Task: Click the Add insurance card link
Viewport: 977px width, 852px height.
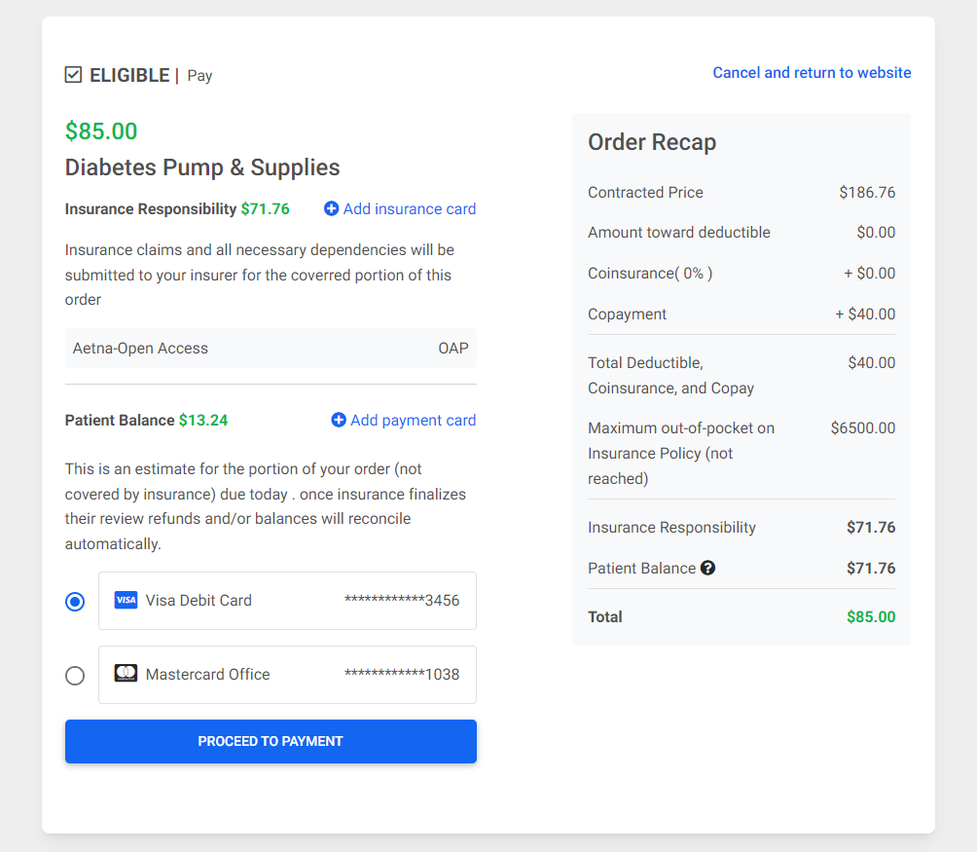Action: coord(409,208)
